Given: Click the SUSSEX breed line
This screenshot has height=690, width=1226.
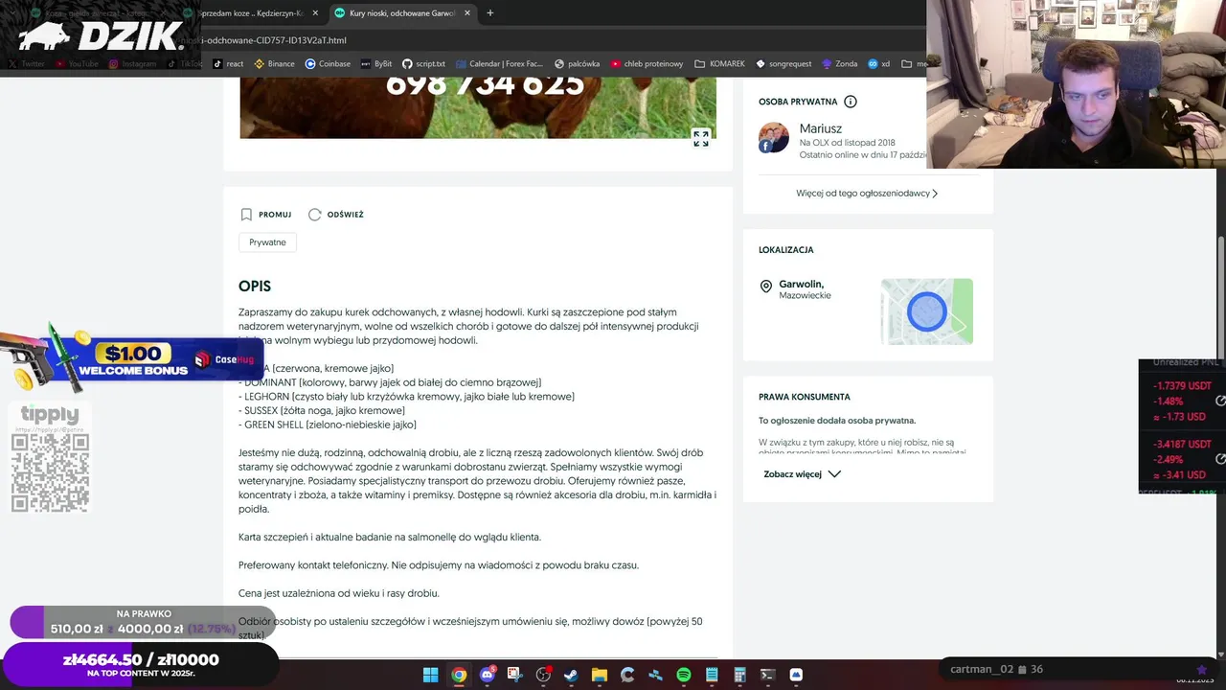Looking at the screenshot, I should point(322,410).
